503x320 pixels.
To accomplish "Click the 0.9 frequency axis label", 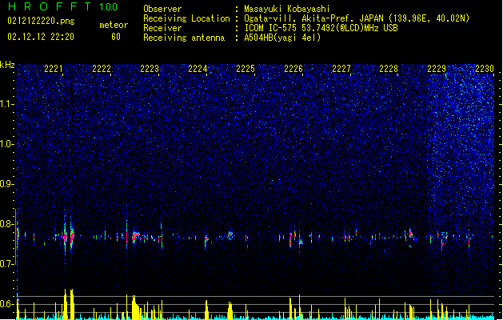I will (x=7, y=184).
